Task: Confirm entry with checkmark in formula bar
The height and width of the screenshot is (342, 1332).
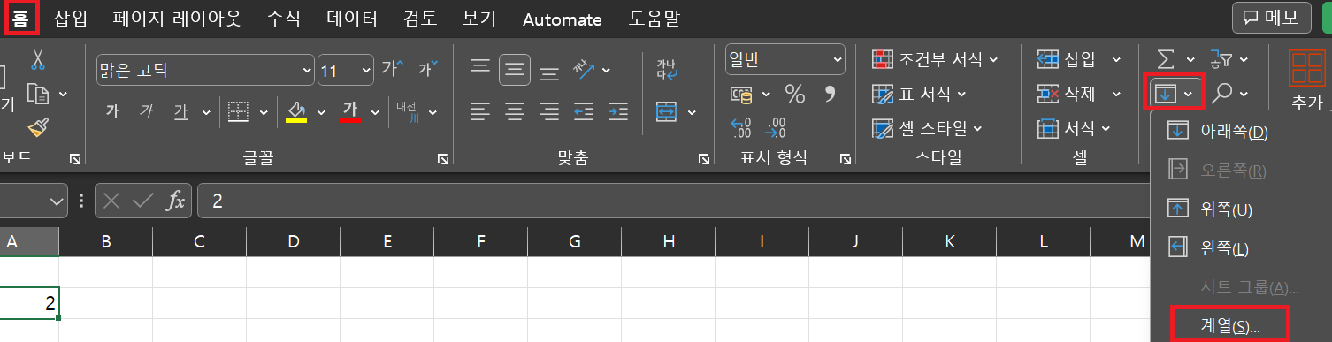Action: [142, 201]
